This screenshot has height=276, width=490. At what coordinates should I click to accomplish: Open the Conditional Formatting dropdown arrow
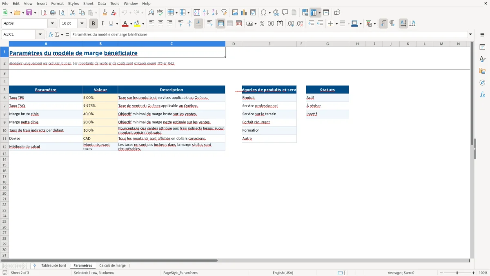tap(375, 24)
